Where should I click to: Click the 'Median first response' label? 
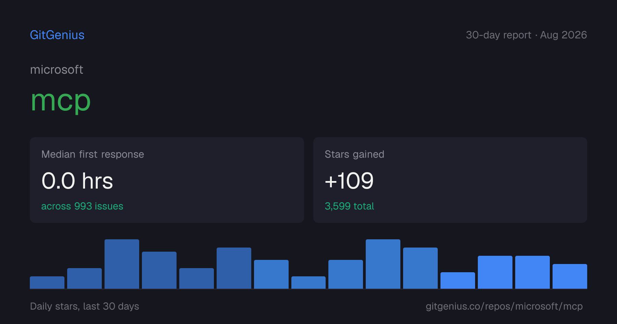(93, 154)
